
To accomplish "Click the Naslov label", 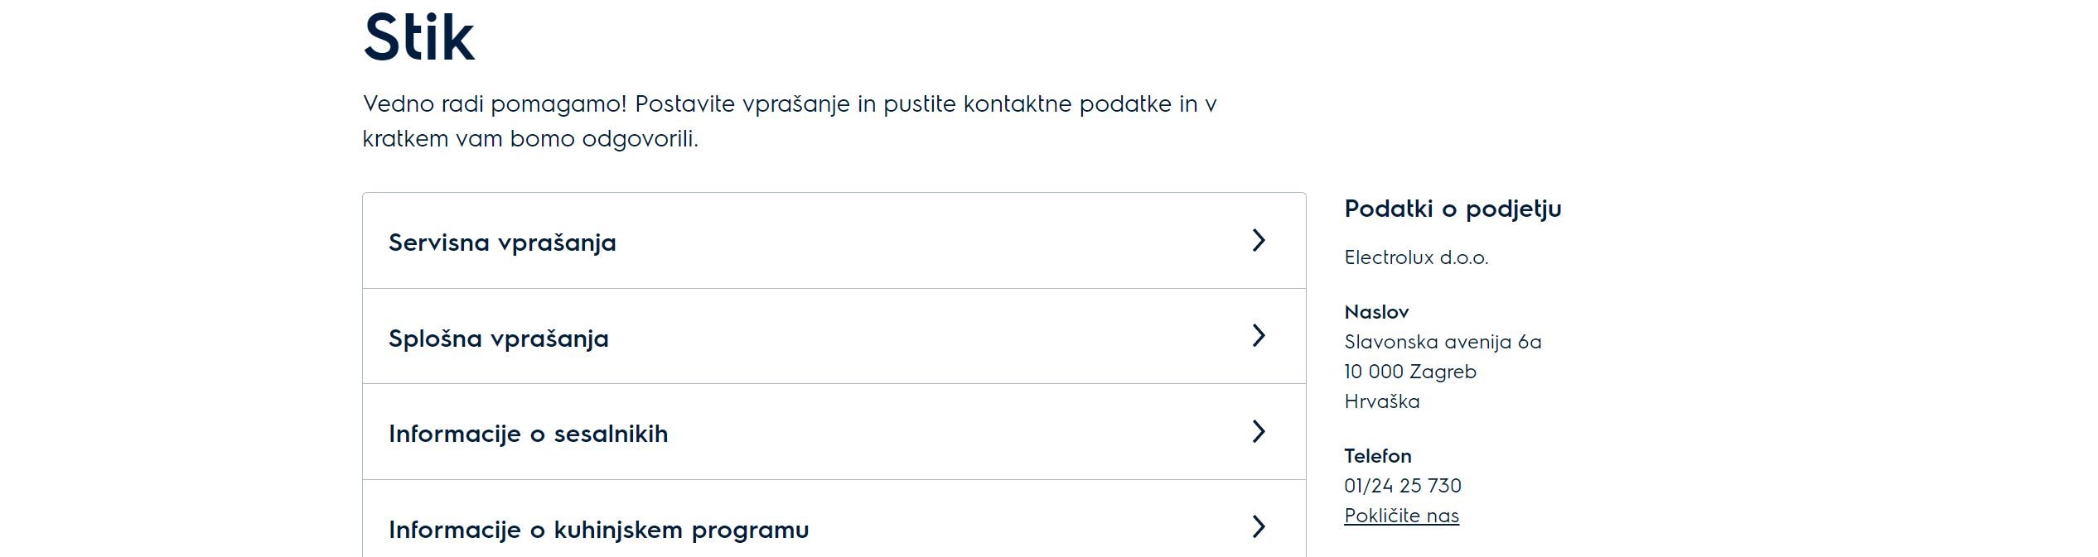I will [1376, 312].
